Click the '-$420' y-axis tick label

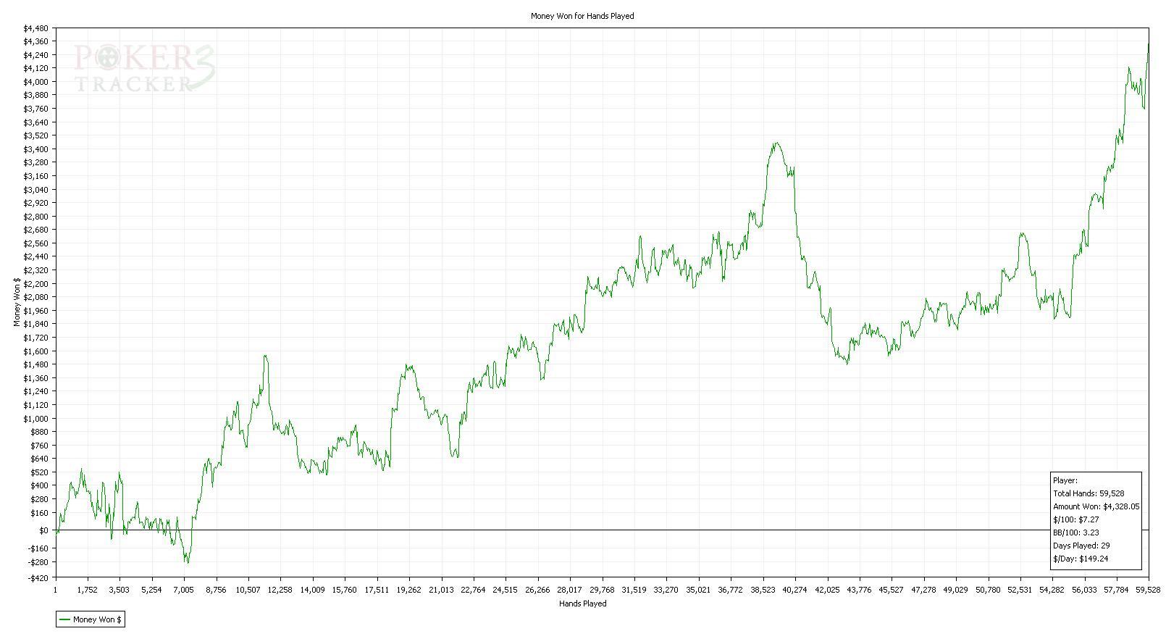point(36,577)
